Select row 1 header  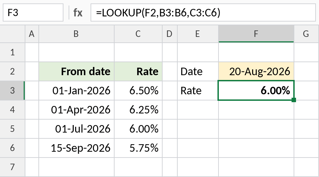click(12, 52)
